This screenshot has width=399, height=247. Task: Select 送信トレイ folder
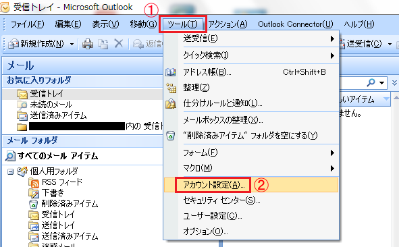pos(58,225)
